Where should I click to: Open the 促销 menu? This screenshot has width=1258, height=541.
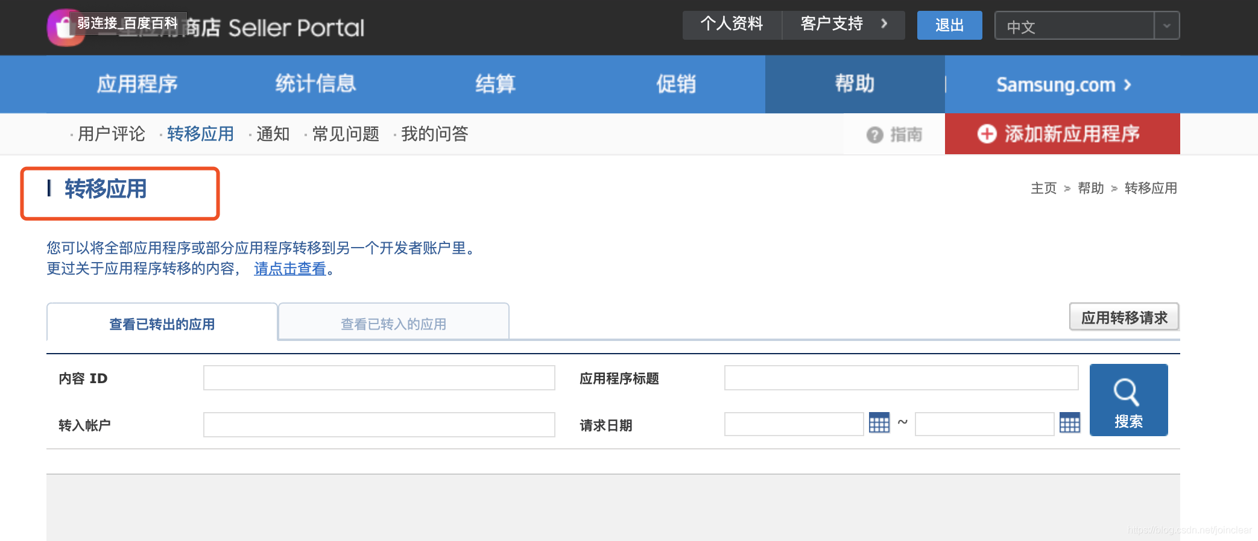pos(675,84)
